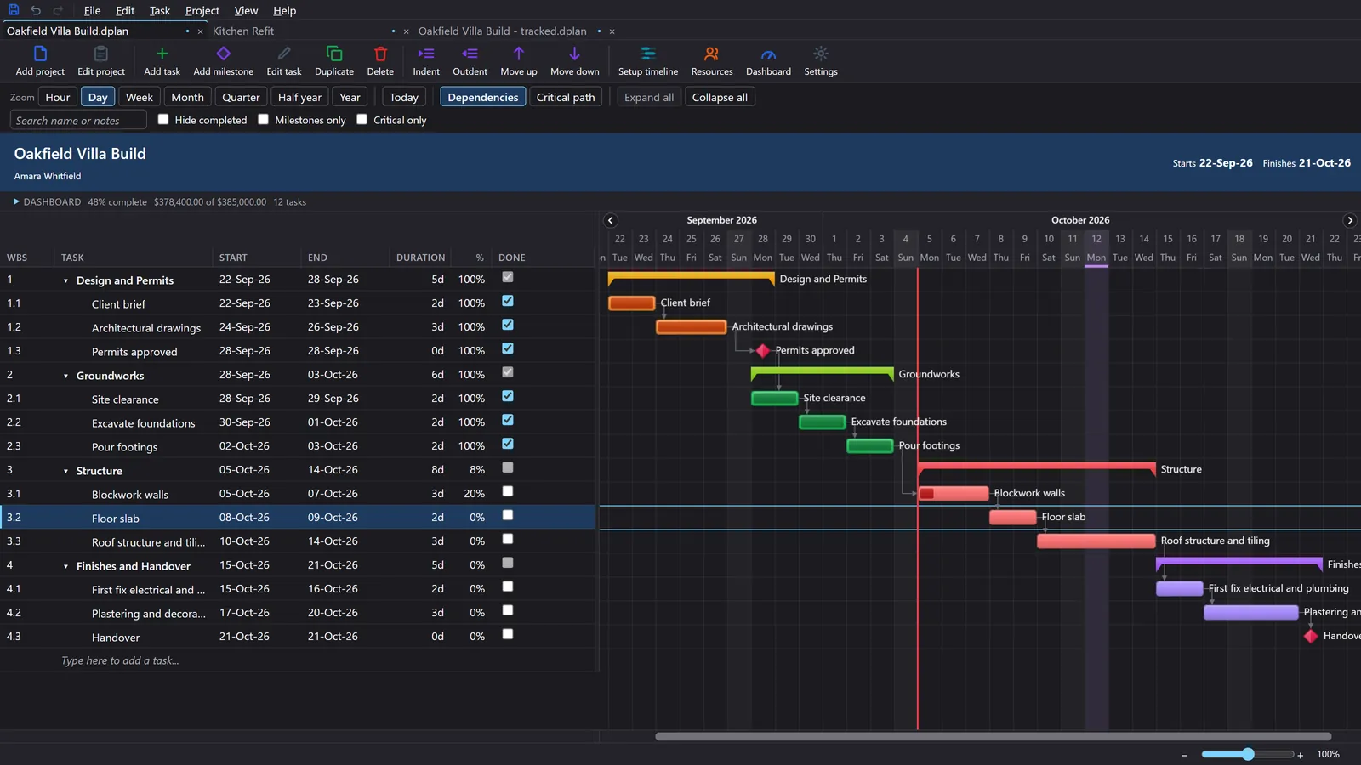This screenshot has width=1361, height=765.
Task: Uncheck Done box for Client brief
Action: tap(508, 301)
